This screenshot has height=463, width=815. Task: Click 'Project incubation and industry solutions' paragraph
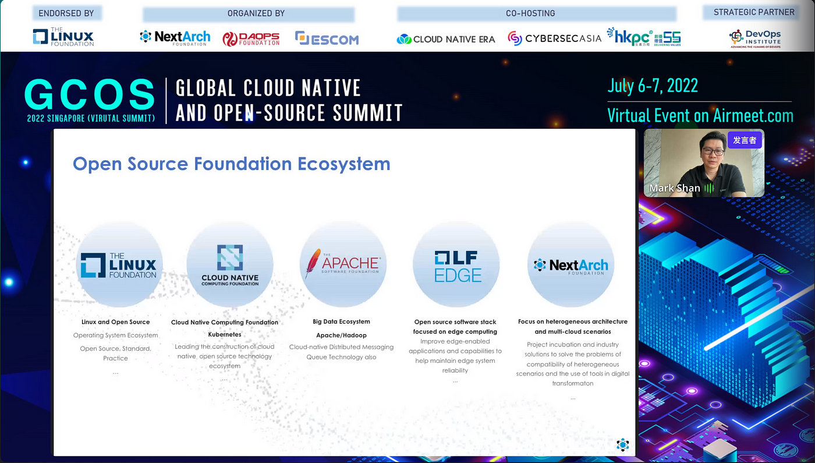coord(573,364)
